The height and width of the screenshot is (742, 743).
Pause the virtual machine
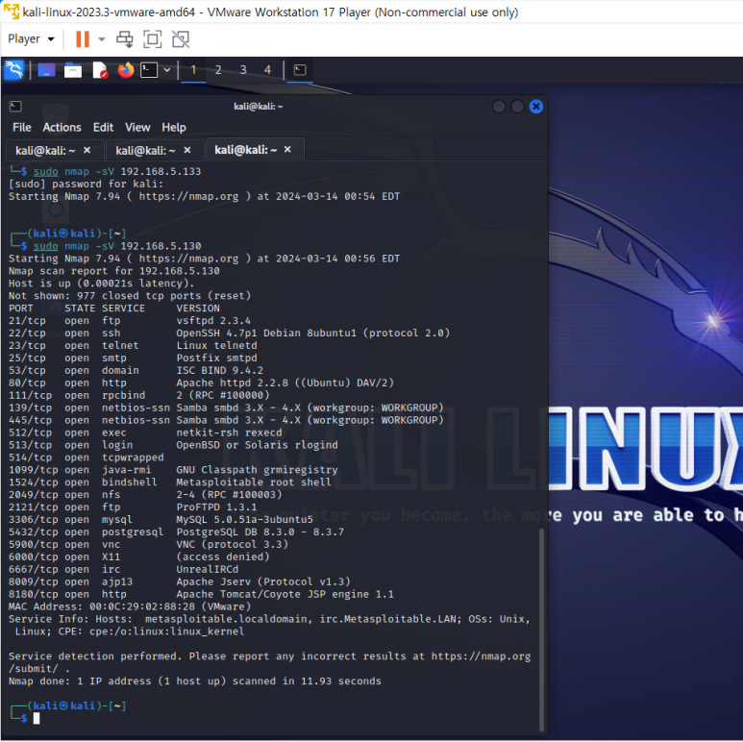pos(83,38)
